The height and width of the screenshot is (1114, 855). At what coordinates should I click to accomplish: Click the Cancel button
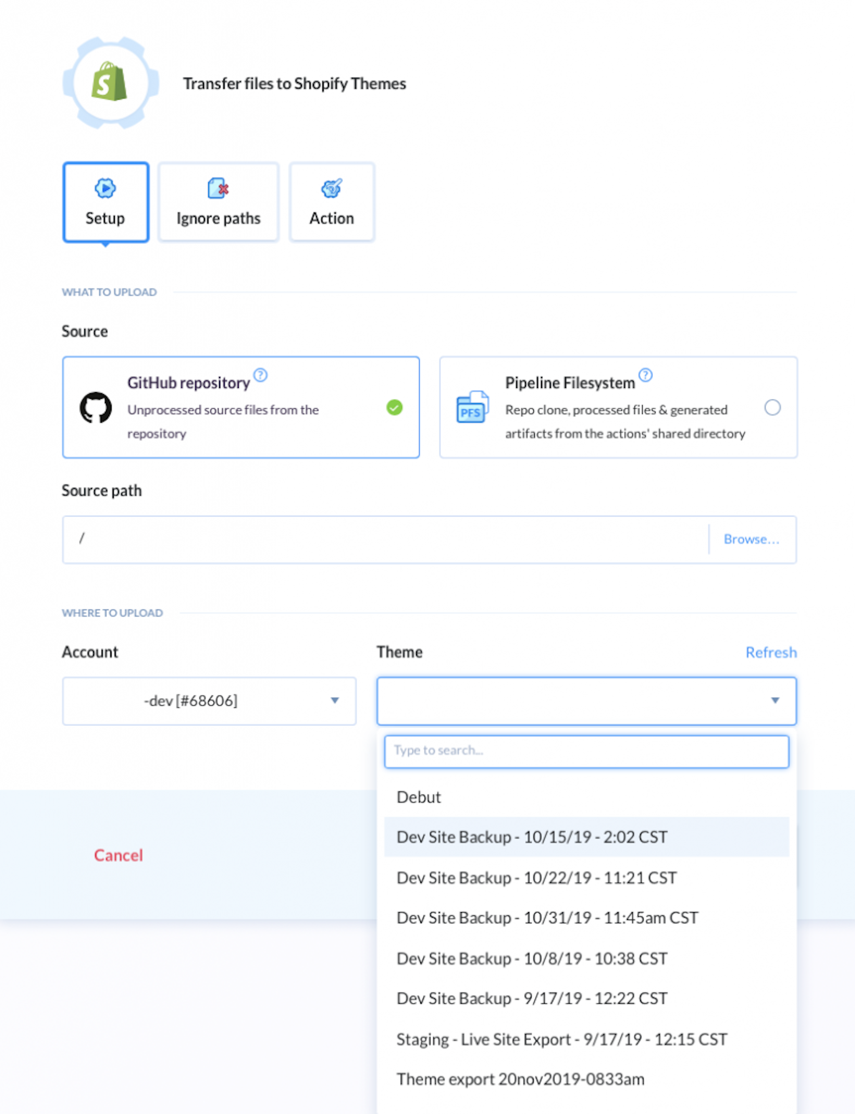(118, 855)
